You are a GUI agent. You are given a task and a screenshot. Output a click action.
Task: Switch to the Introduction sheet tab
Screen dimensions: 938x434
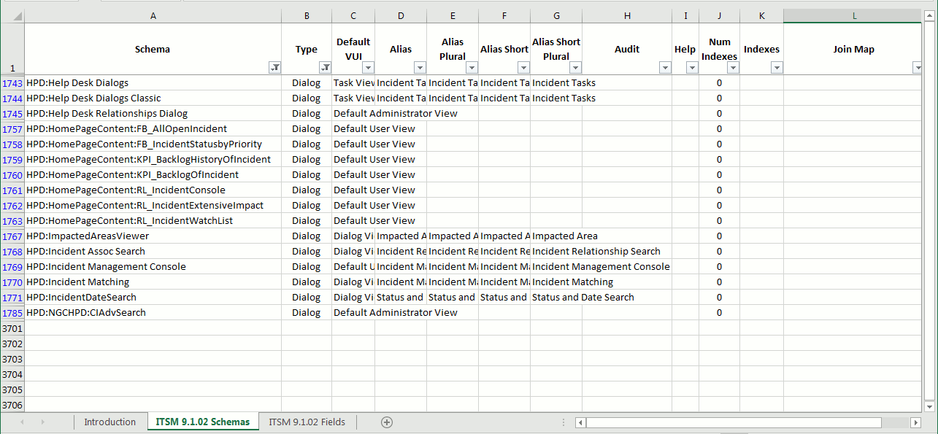pos(109,422)
